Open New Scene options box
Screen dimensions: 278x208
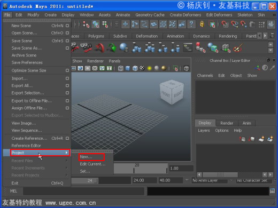(67, 26)
